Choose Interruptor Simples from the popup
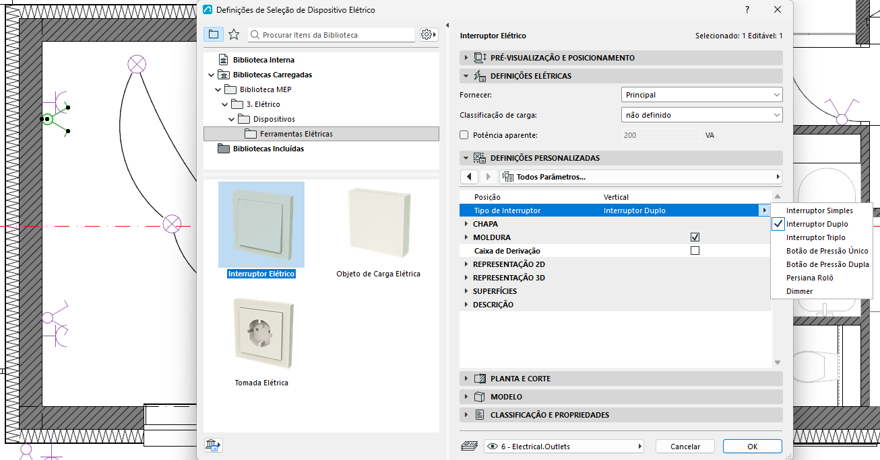The height and width of the screenshot is (460, 880). point(821,210)
